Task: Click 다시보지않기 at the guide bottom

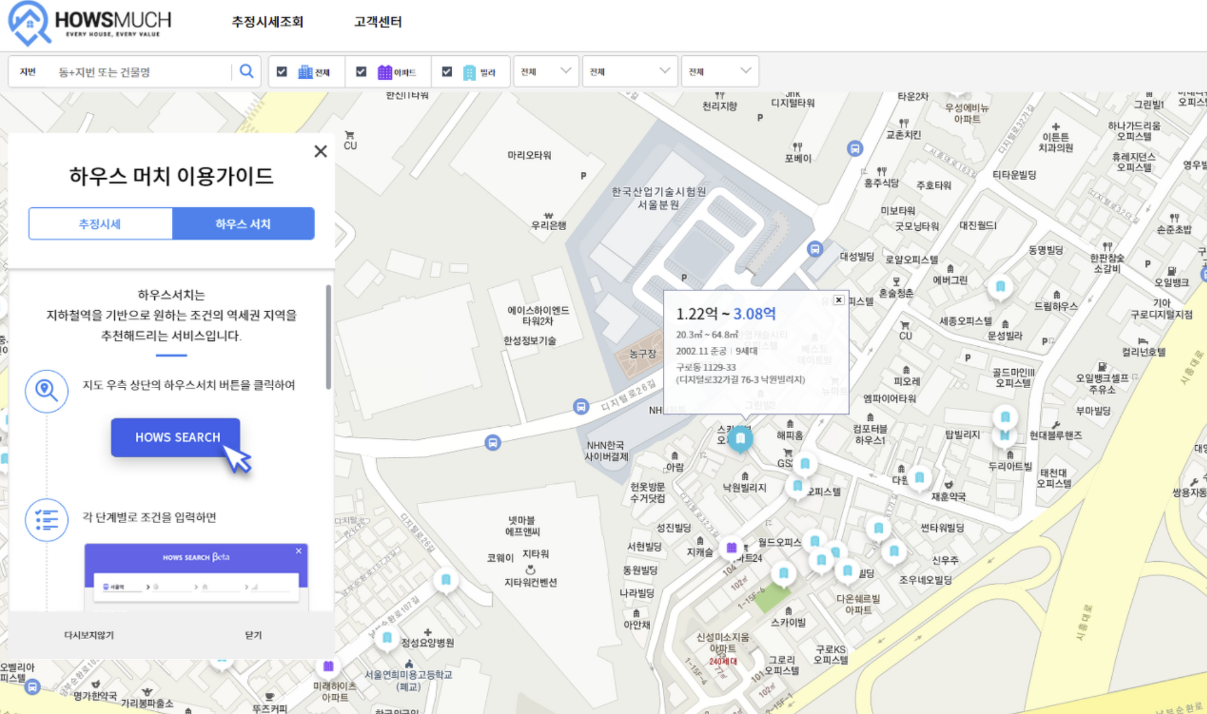Action: (89, 635)
